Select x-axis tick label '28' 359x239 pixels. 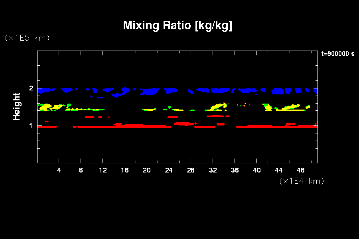point(191,170)
